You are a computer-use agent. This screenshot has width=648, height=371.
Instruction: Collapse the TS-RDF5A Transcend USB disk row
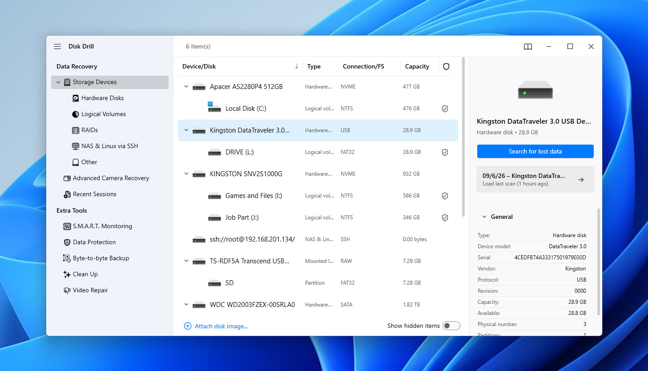coord(186,261)
